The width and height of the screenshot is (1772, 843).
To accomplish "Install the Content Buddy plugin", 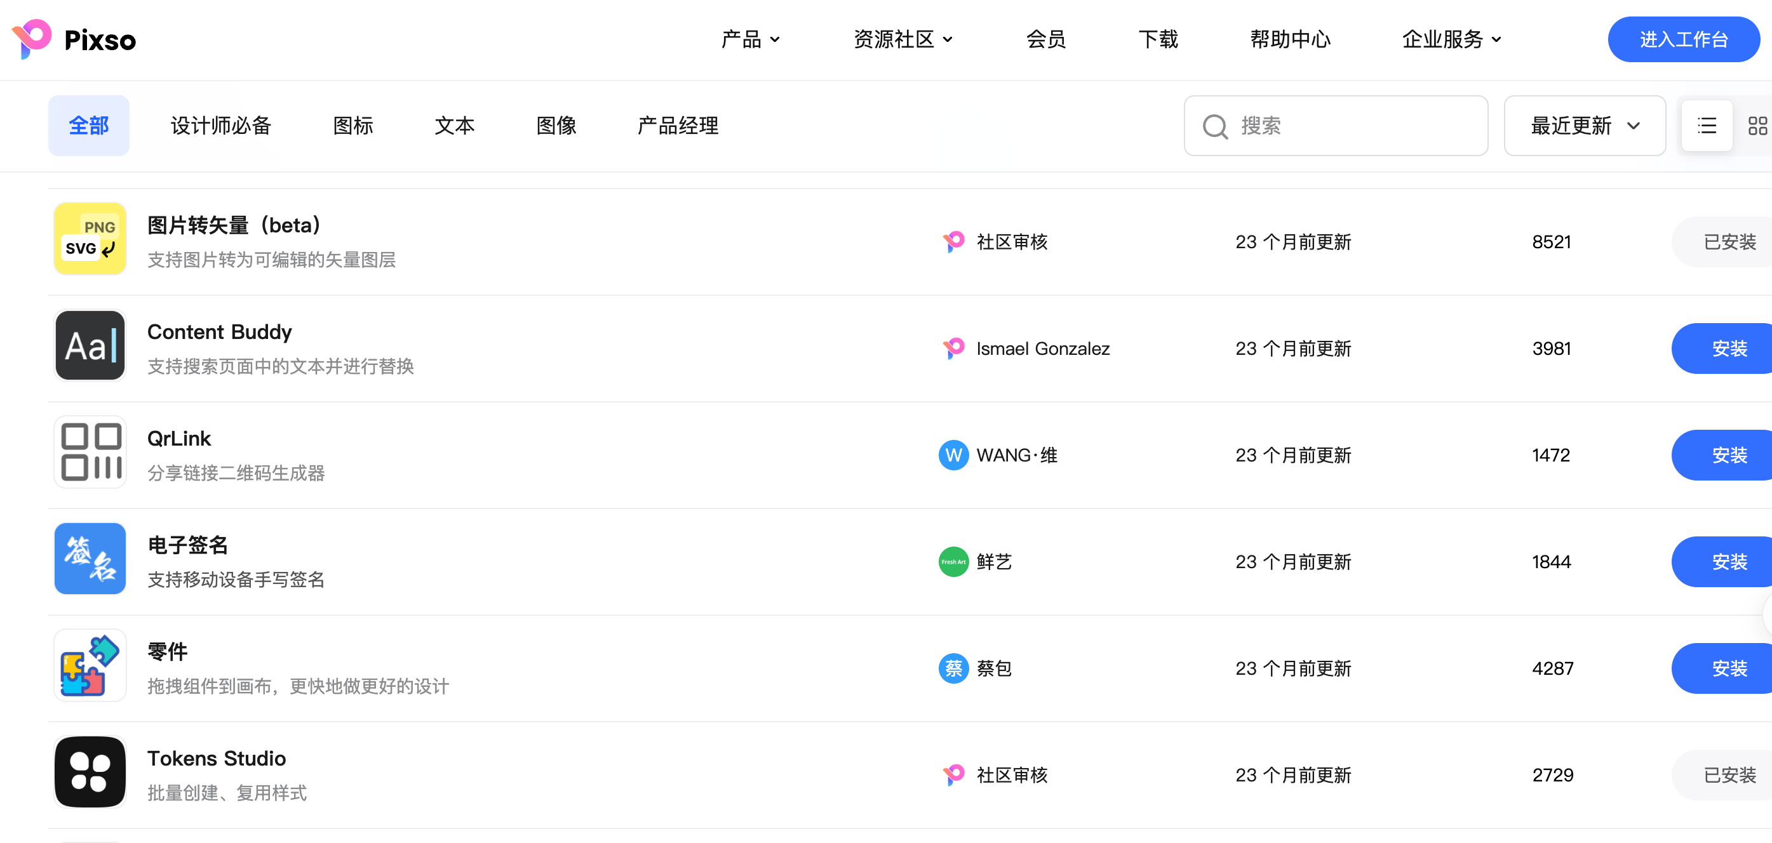I will click(x=1722, y=348).
